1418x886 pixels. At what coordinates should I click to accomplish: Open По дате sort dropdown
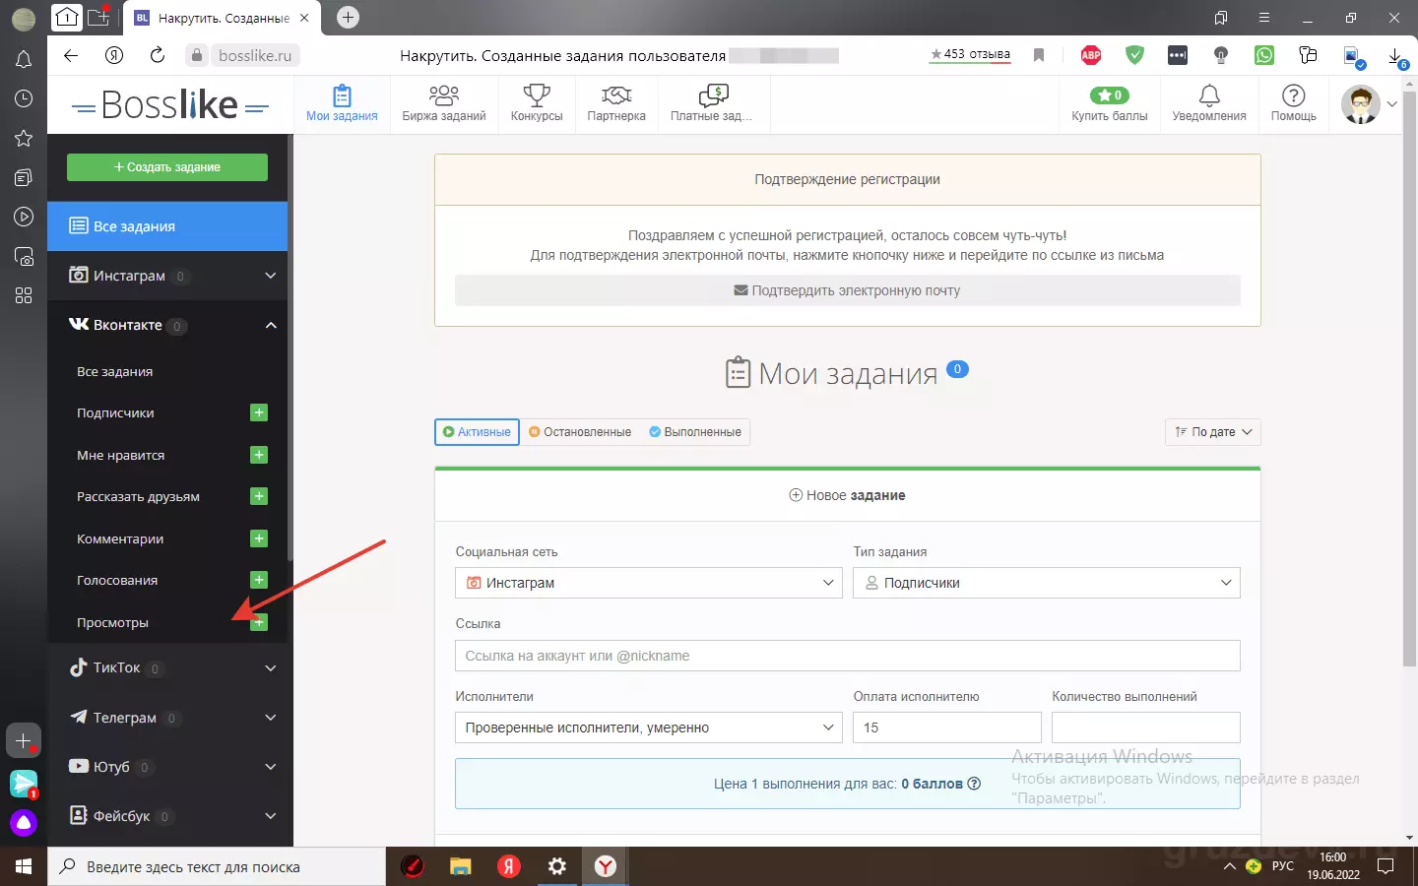click(1212, 432)
